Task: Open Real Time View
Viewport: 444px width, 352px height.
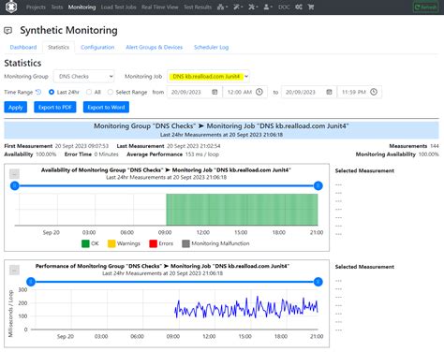Action: (x=159, y=7)
